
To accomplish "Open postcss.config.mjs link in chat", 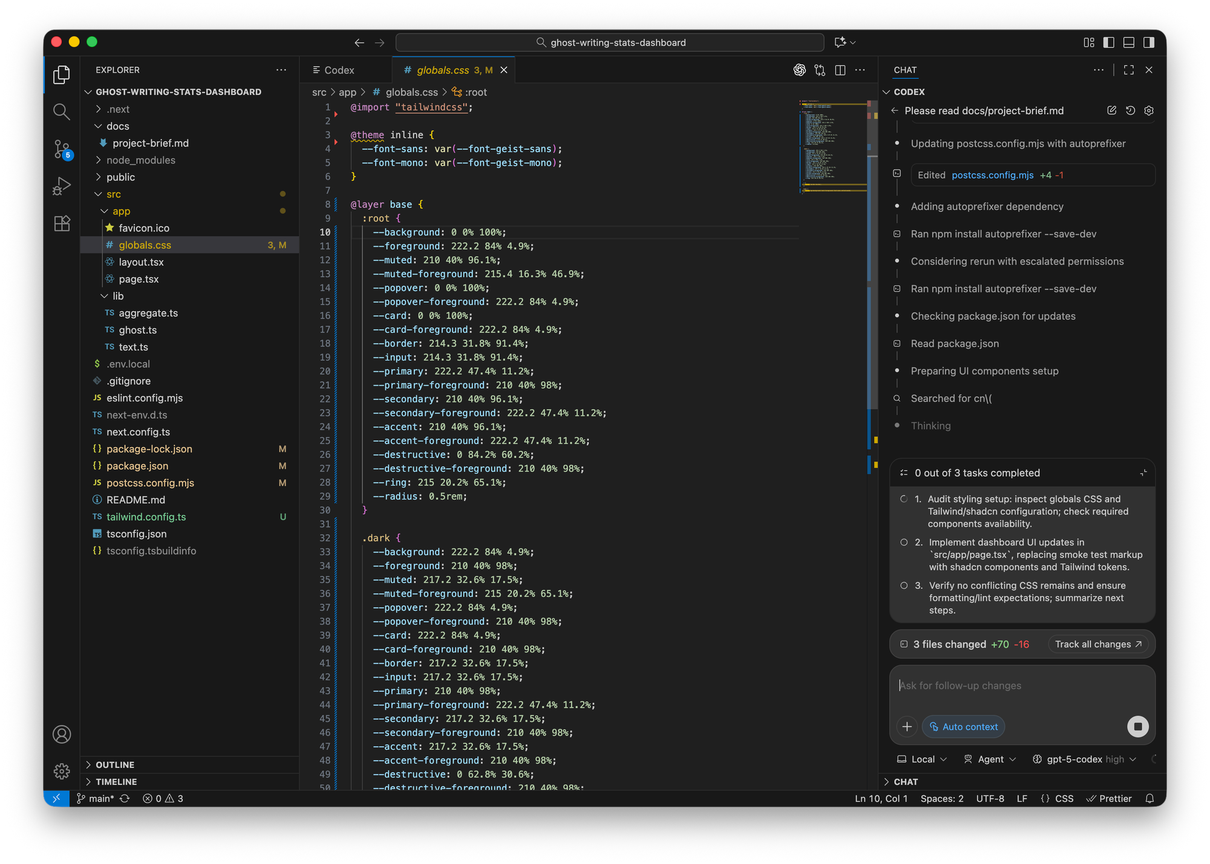I will [992, 175].
